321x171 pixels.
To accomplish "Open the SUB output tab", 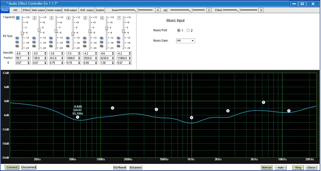I will pos(70,10).
